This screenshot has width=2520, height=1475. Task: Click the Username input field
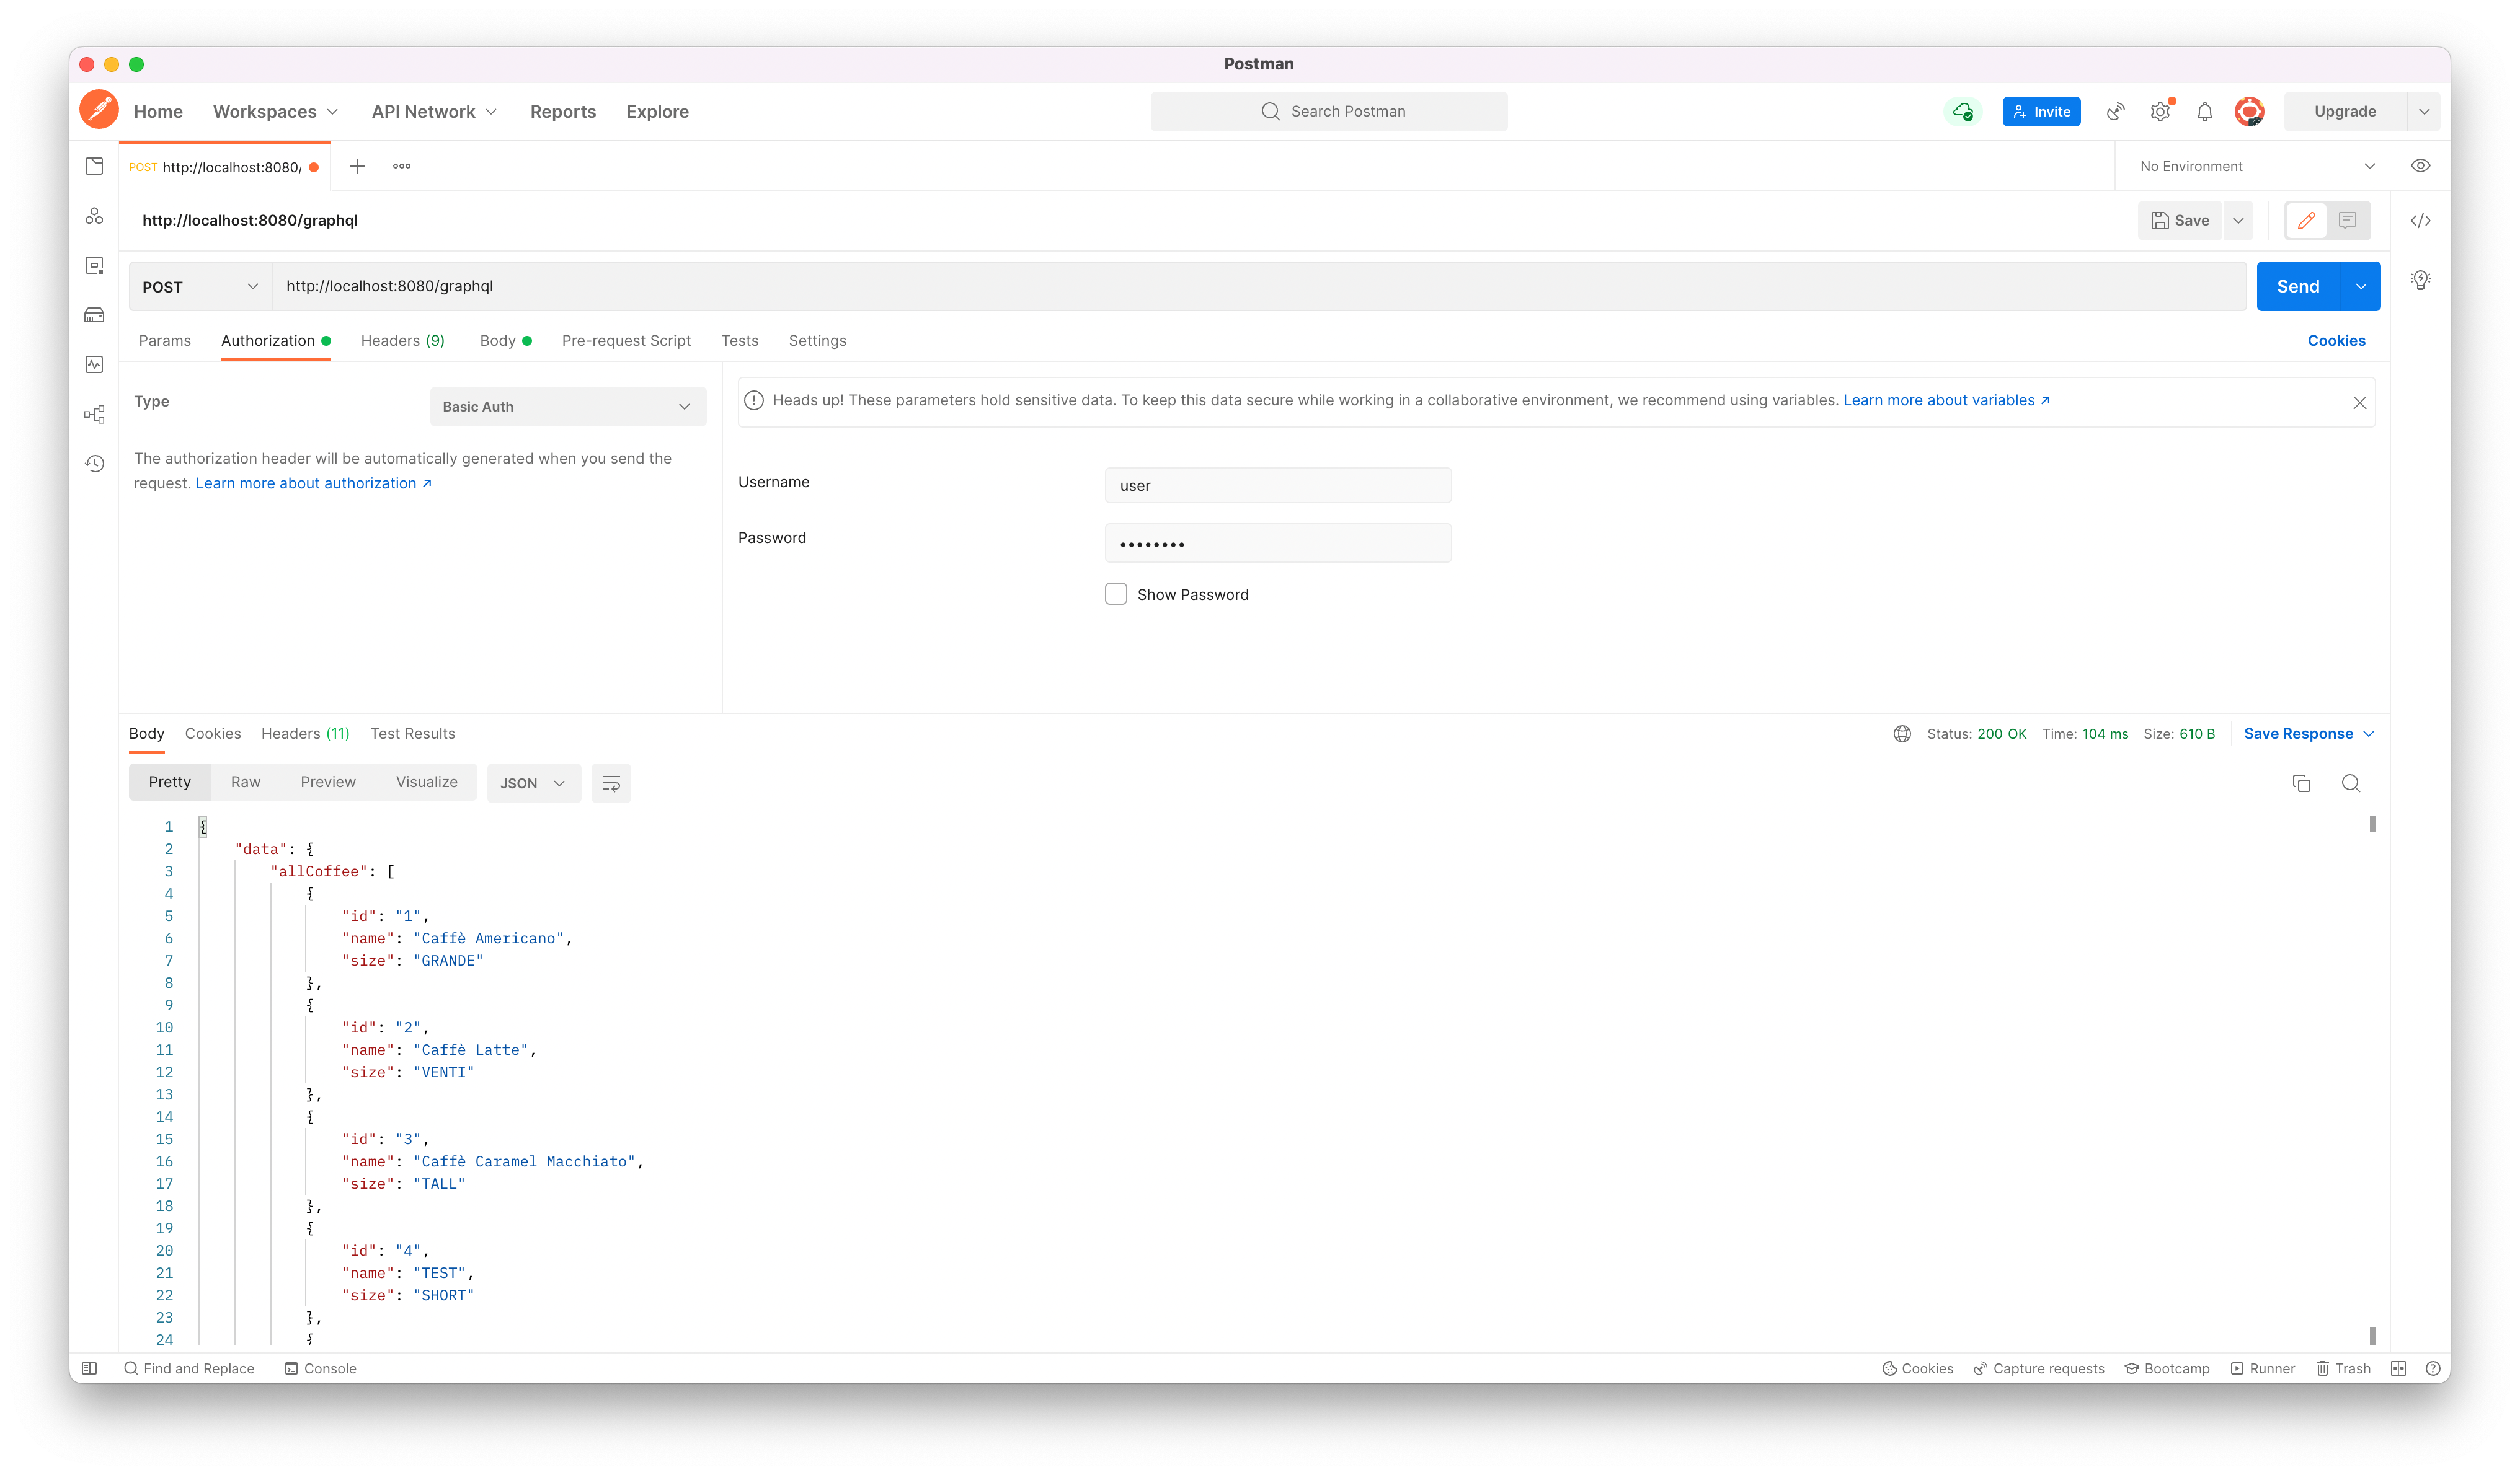(1277, 486)
